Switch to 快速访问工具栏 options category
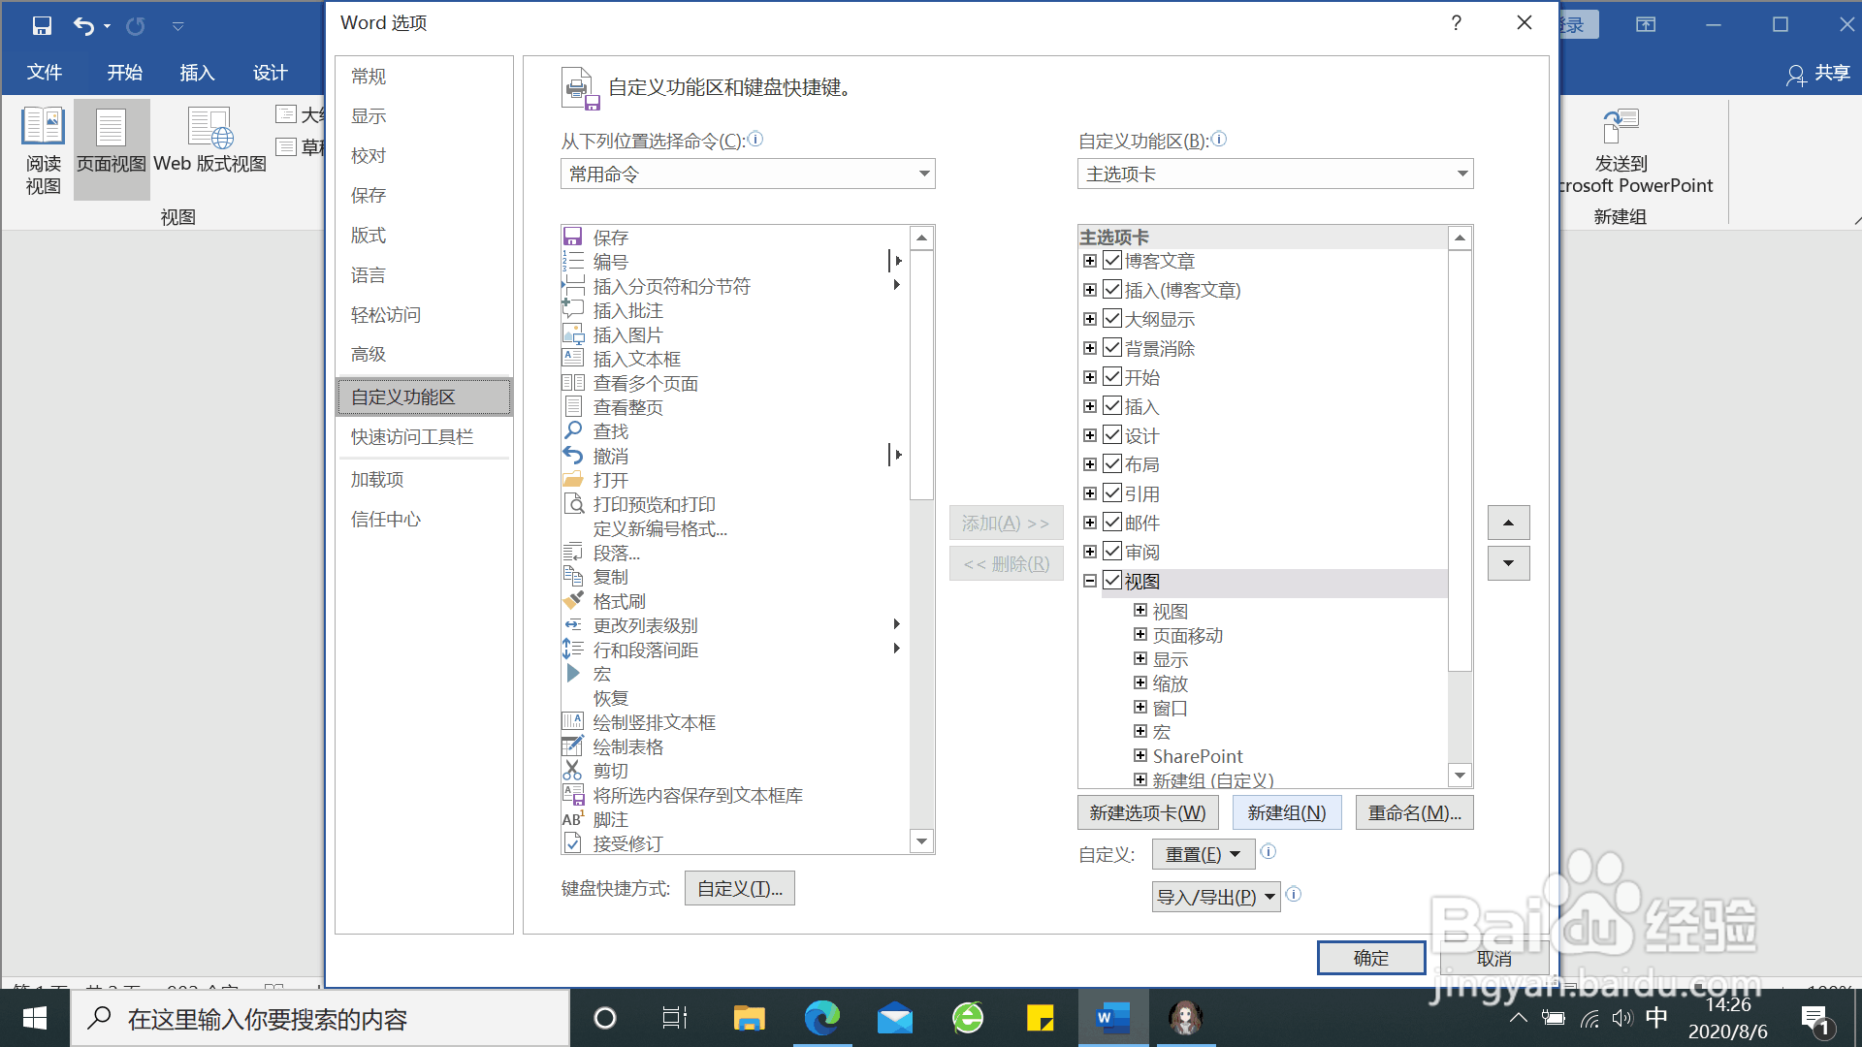 (412, 437)
